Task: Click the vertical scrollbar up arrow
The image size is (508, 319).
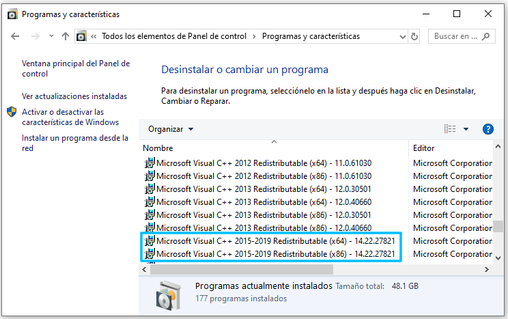Action: tap(498, 147)
